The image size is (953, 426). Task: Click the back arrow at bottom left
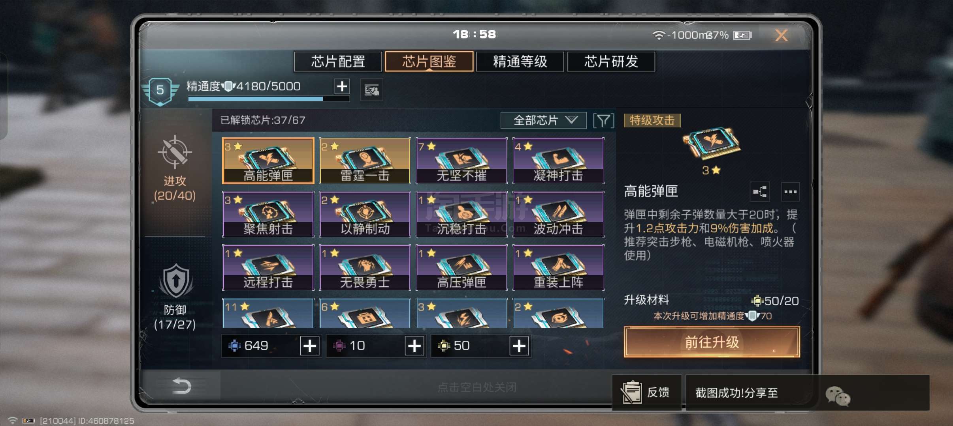click(x=182, y=385)
